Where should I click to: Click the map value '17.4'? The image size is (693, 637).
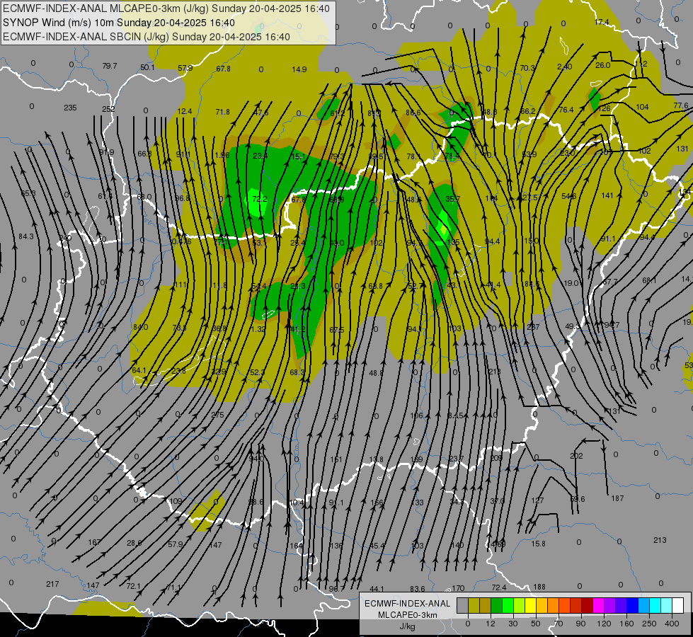602,22
